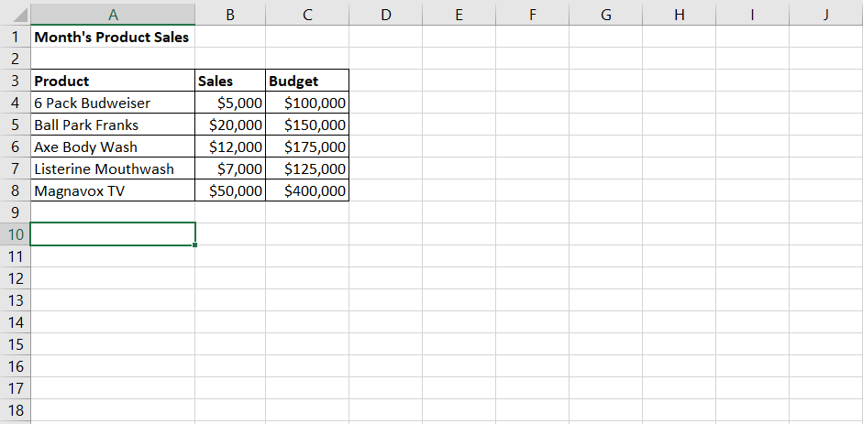Viewport: 863px width, 424px height.
Task: Click the "Axe Body Wash" cell
Action: [113, 147]
